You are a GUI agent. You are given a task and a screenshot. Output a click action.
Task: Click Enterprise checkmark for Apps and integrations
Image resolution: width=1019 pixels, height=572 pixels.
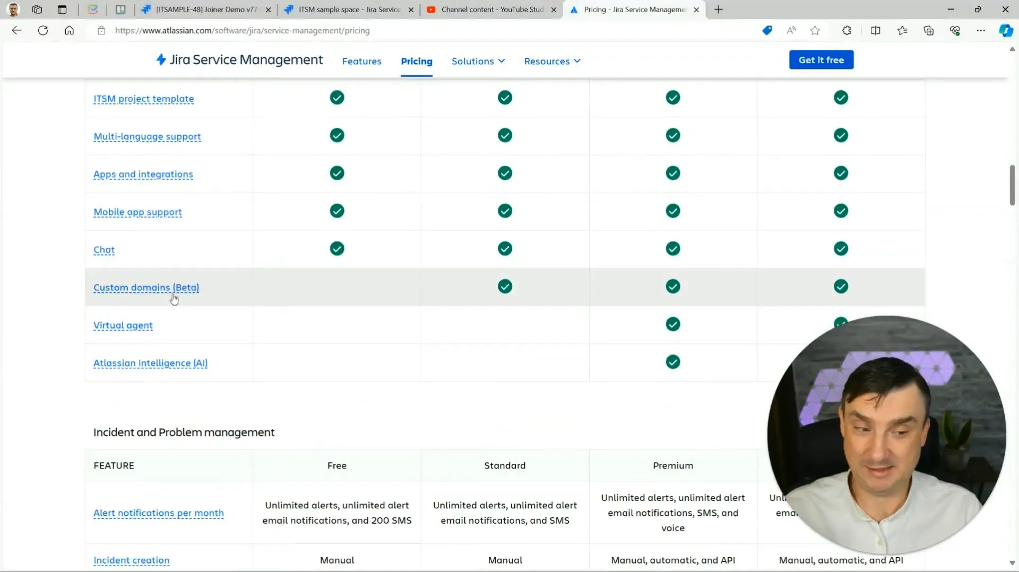(841, 173)
